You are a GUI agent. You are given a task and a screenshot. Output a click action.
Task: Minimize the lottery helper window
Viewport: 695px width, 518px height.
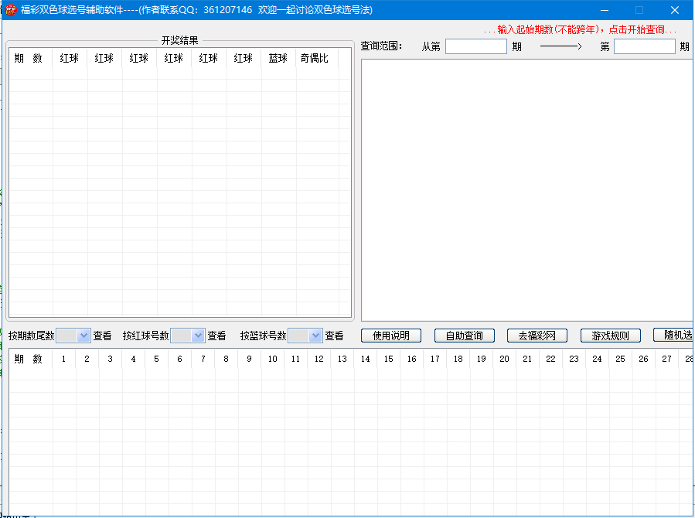[604, 10]
